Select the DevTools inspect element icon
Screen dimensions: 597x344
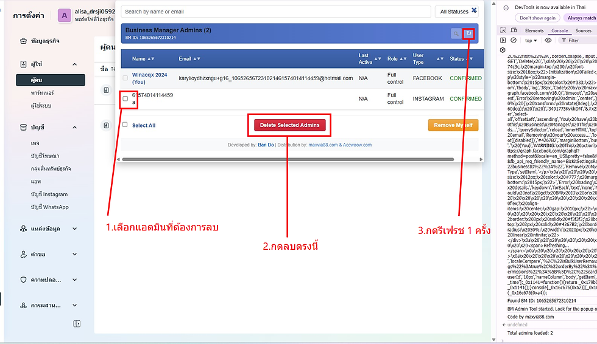(x=503, y=30)
